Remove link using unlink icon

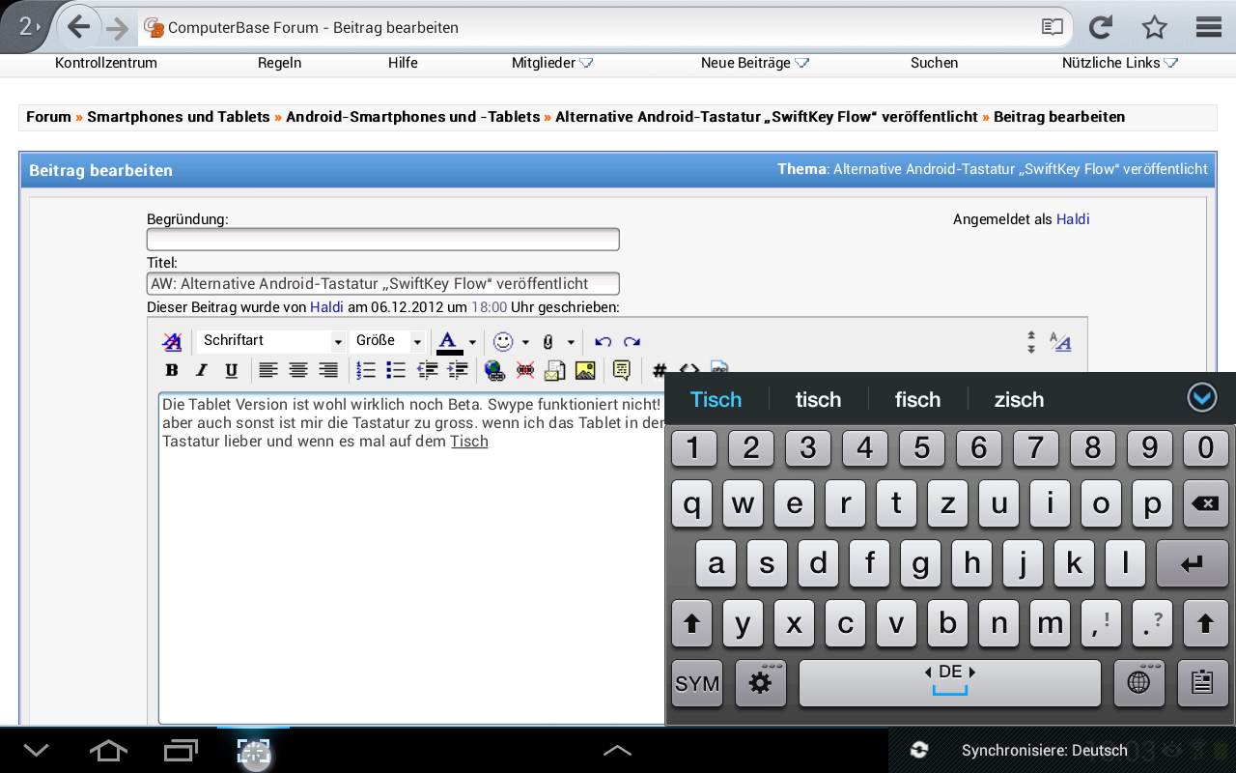pos(525,370)
